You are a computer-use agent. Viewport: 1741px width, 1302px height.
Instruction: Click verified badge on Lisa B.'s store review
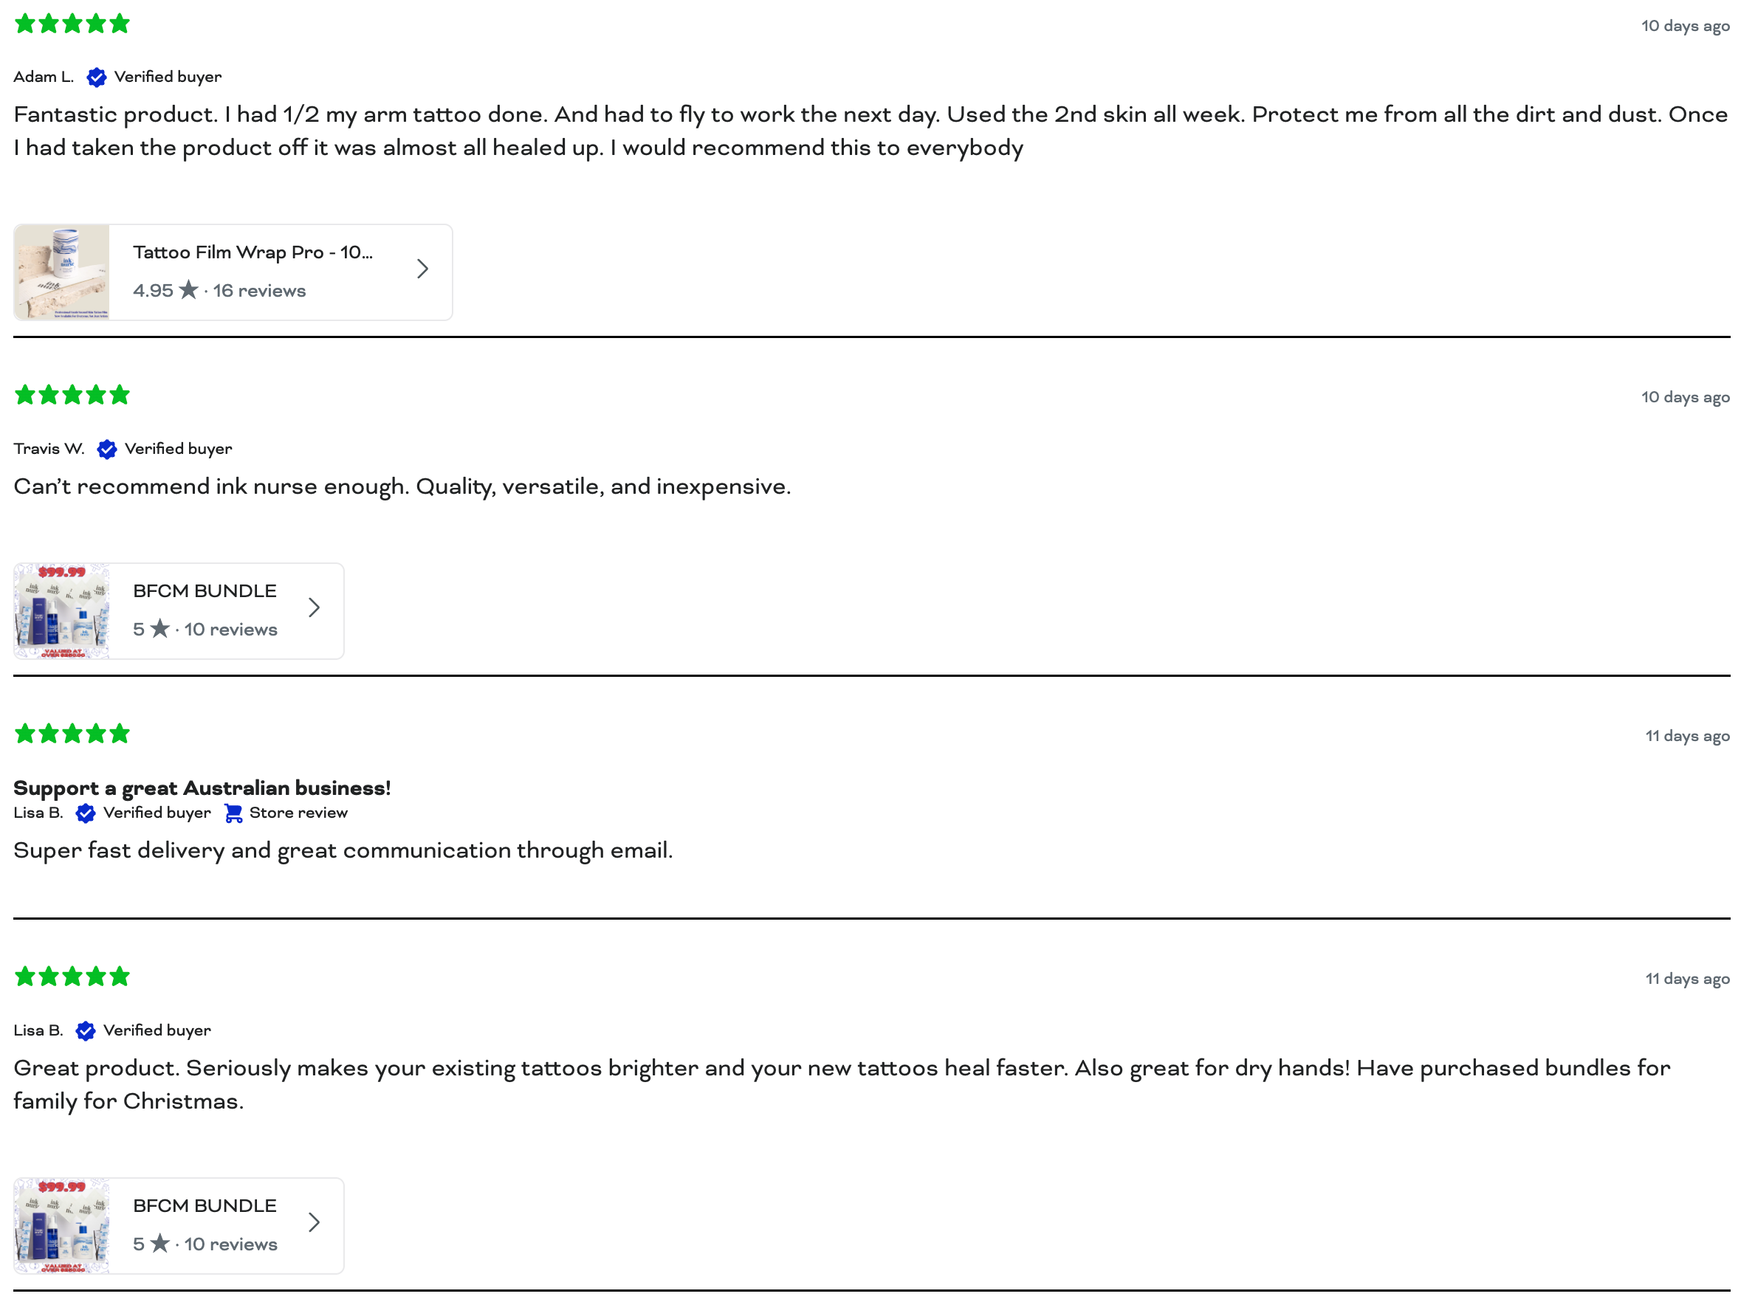[x=85, y=813]
